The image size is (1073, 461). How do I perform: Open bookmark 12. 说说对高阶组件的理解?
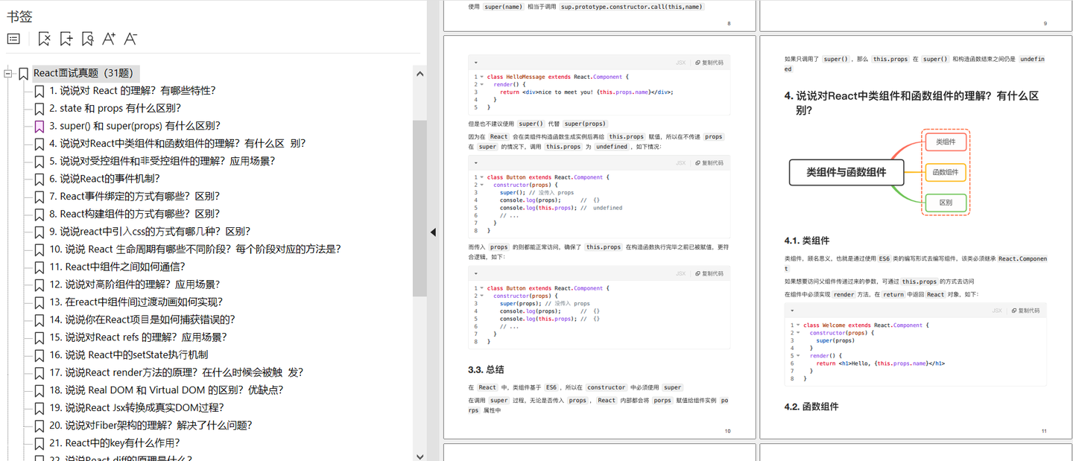[135, 284]
